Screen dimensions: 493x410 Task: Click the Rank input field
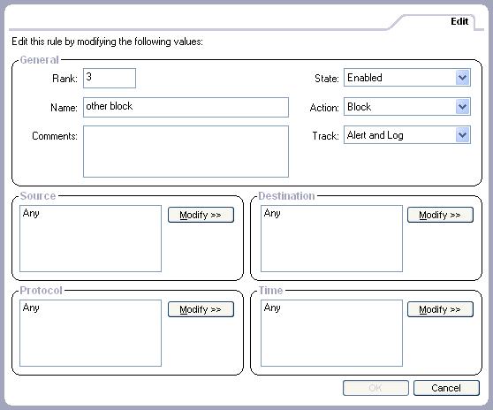[110, 78]
